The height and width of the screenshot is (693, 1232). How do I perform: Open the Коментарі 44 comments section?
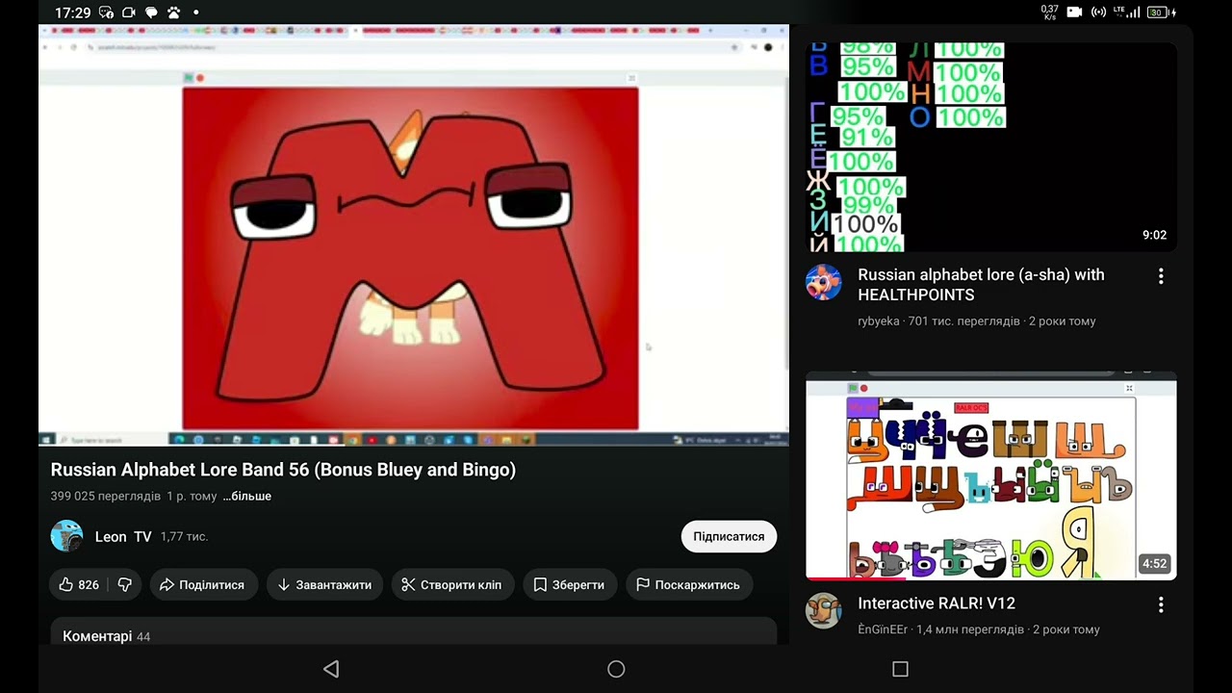pos(413,632)
